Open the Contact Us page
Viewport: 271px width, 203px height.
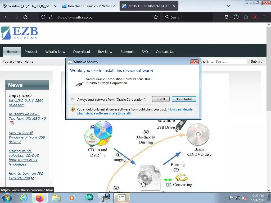click(x=165, y=52)
